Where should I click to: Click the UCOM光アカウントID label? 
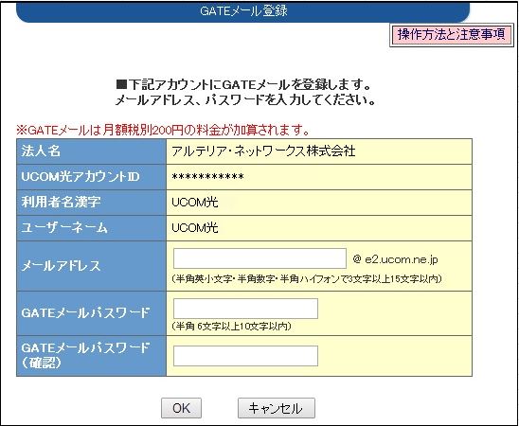81,177
